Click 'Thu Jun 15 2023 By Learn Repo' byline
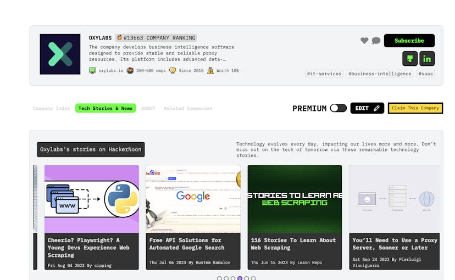Viewport: 455px width, 280px height. coord(286,262)
